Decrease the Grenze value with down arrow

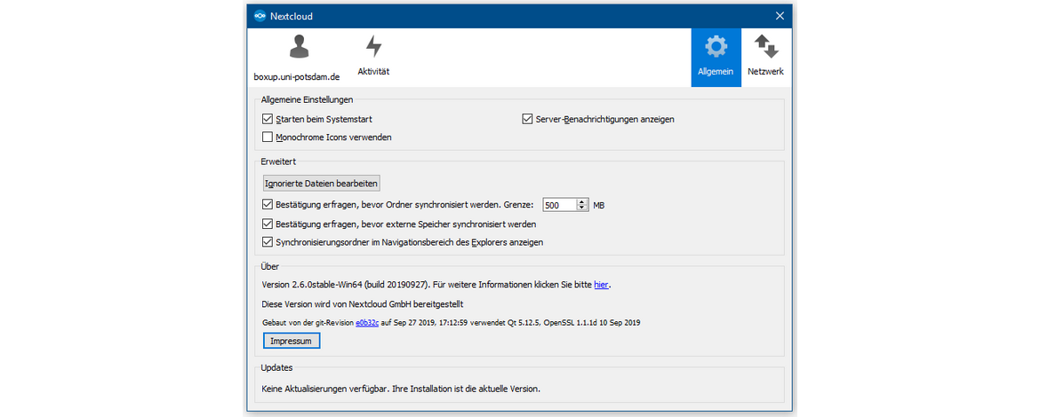[582, 208]
